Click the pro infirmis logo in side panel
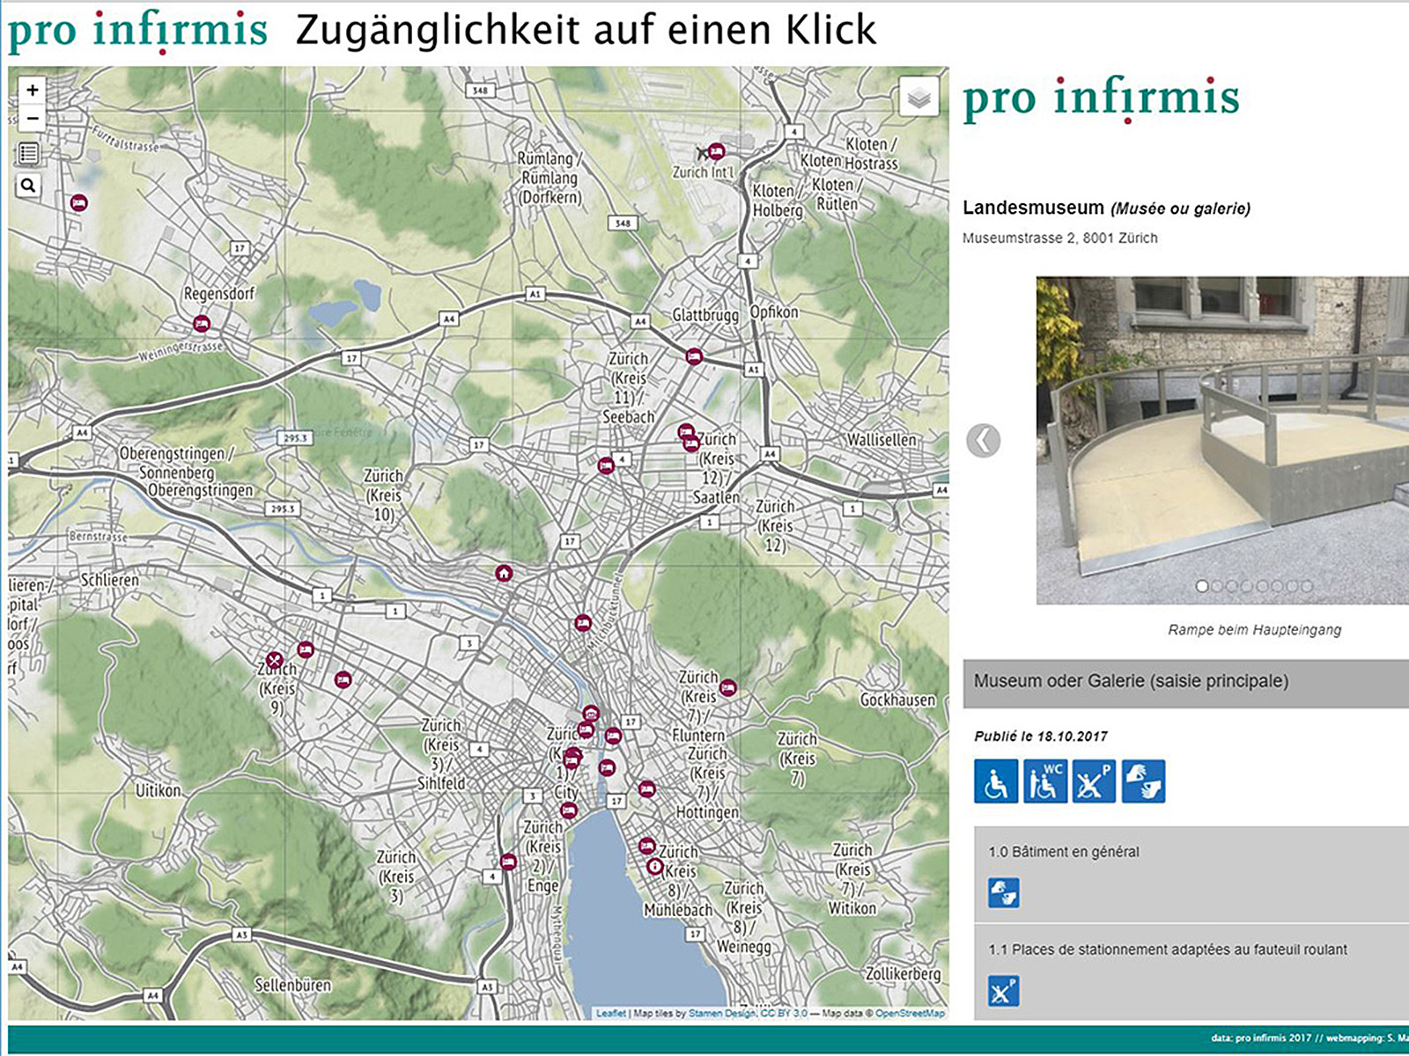1409x1056 pixels. 1101,99
